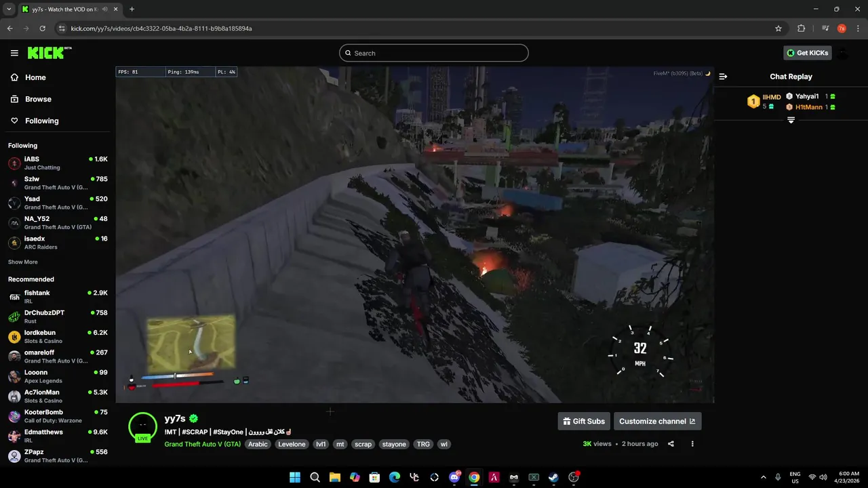Screen dimensions: 868x488
Task: Expand Show More followed channels
Action: (x=23, y=262)
